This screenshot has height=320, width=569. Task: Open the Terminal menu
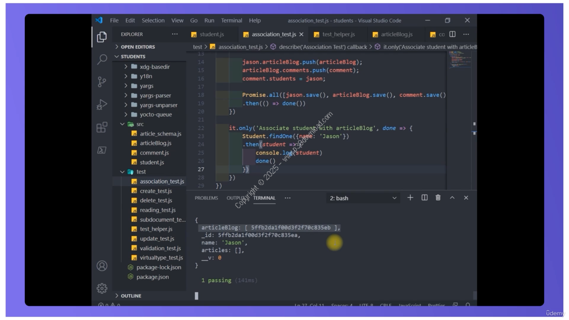(x=232, y=20)
